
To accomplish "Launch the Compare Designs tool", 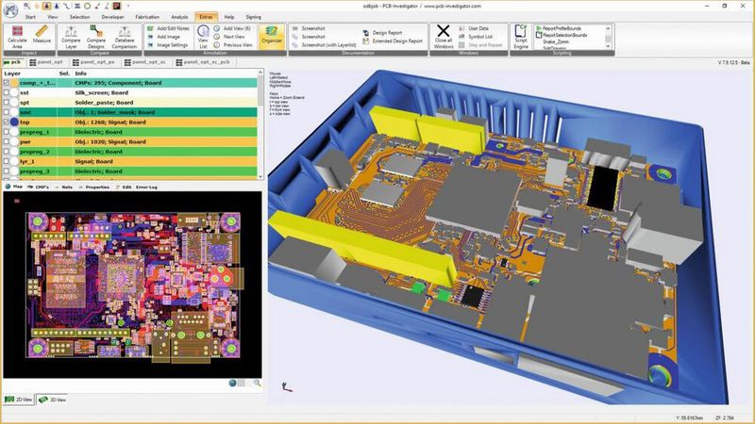I will click(x=96, y=37).
